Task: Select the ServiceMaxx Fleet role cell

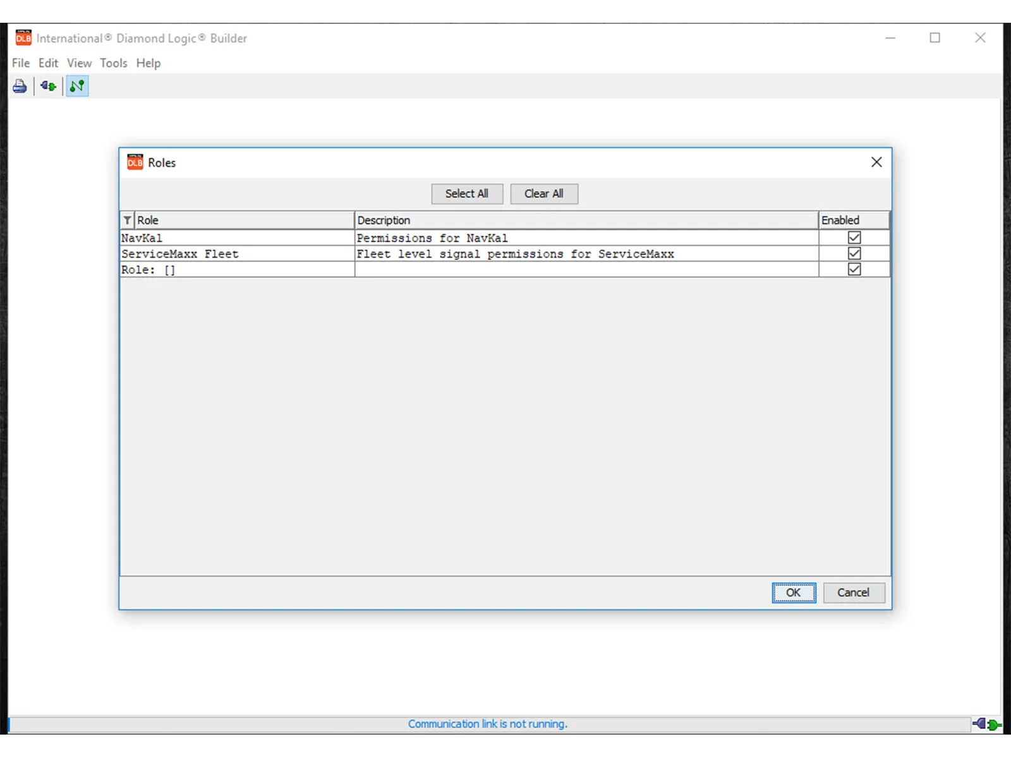Action: pos(237,254)
